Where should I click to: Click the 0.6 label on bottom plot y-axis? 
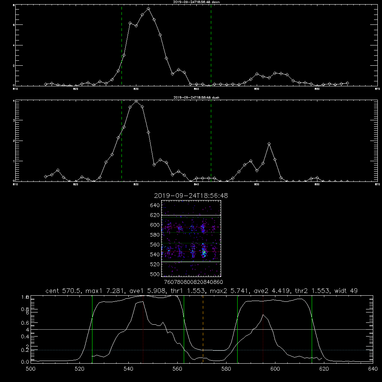25,323
